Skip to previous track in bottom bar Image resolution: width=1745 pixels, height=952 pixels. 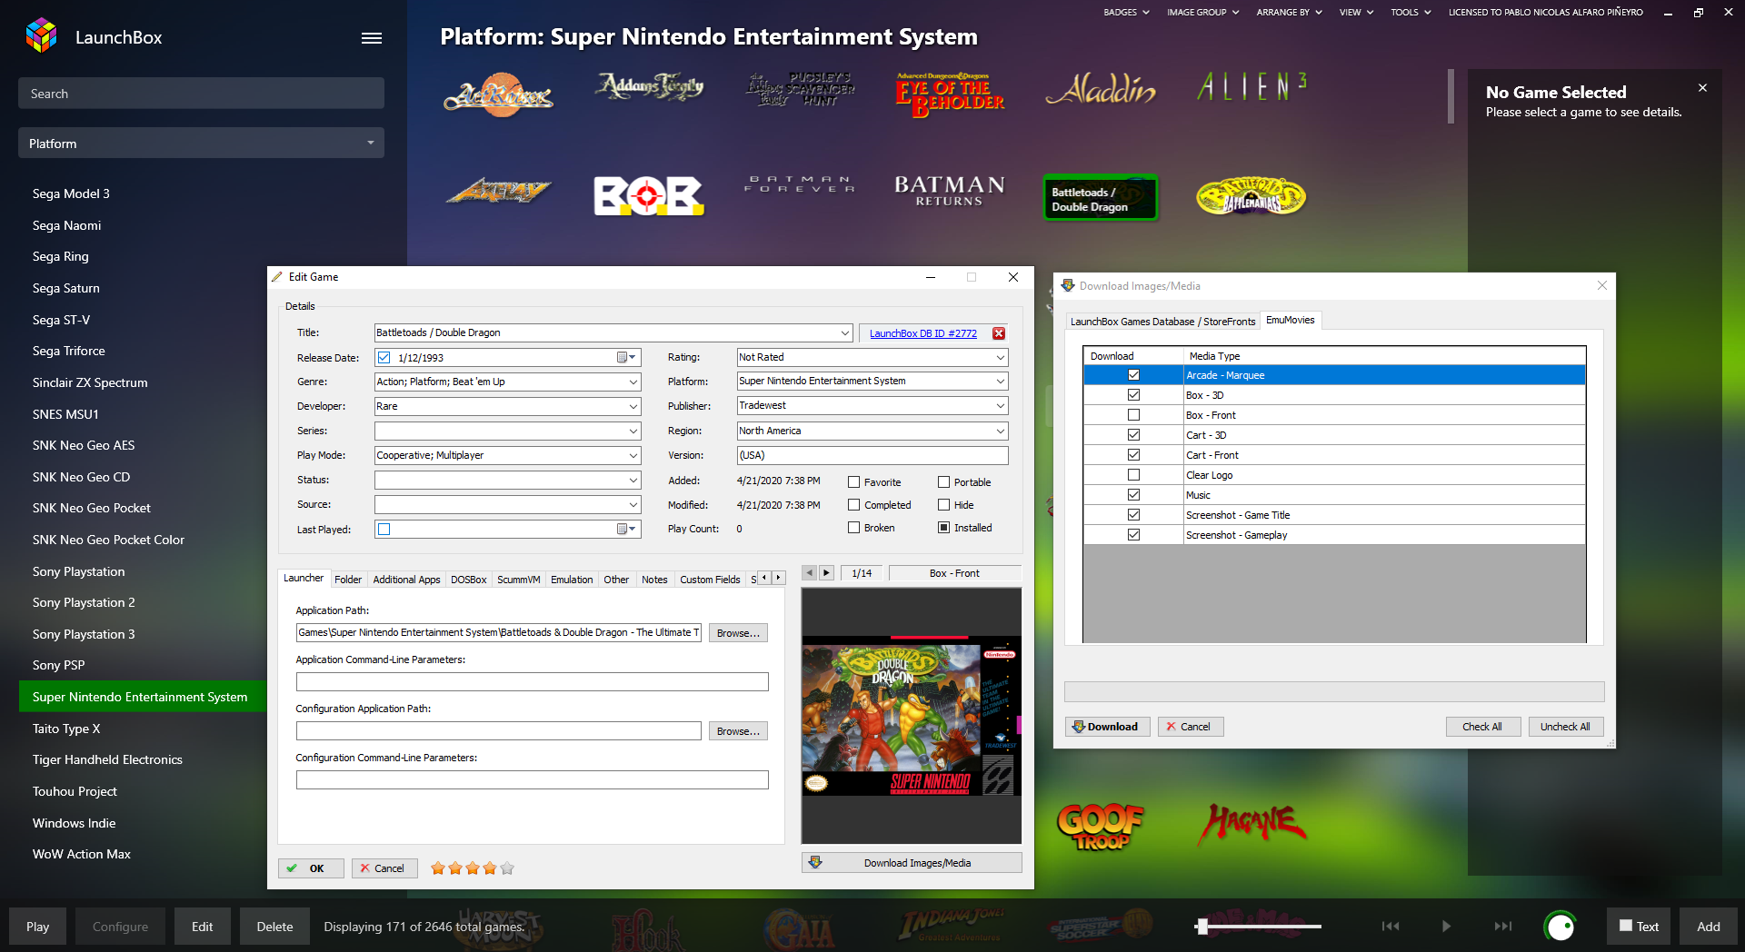tap(1391, 927)
